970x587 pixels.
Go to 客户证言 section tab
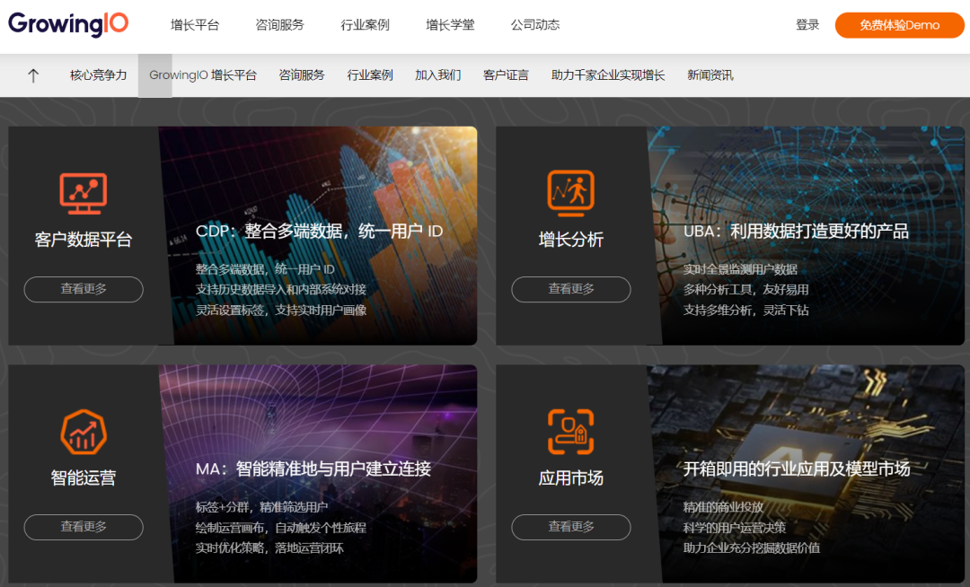coord(506,75)
